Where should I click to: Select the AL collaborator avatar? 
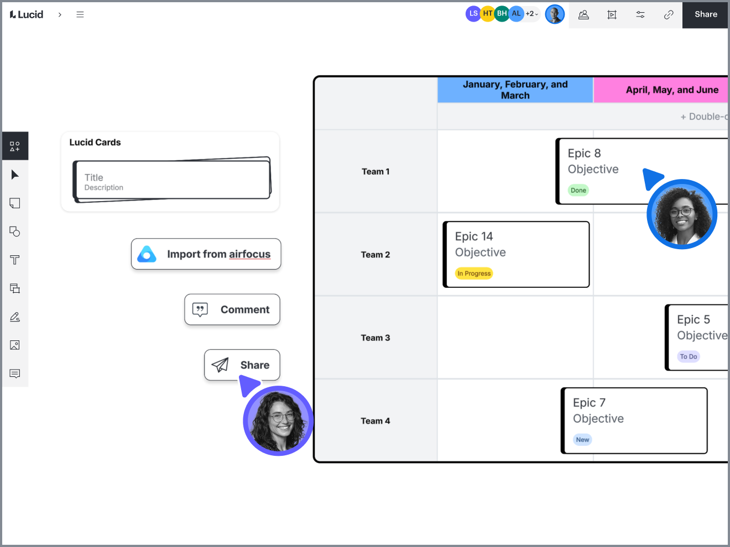[516, 14]
